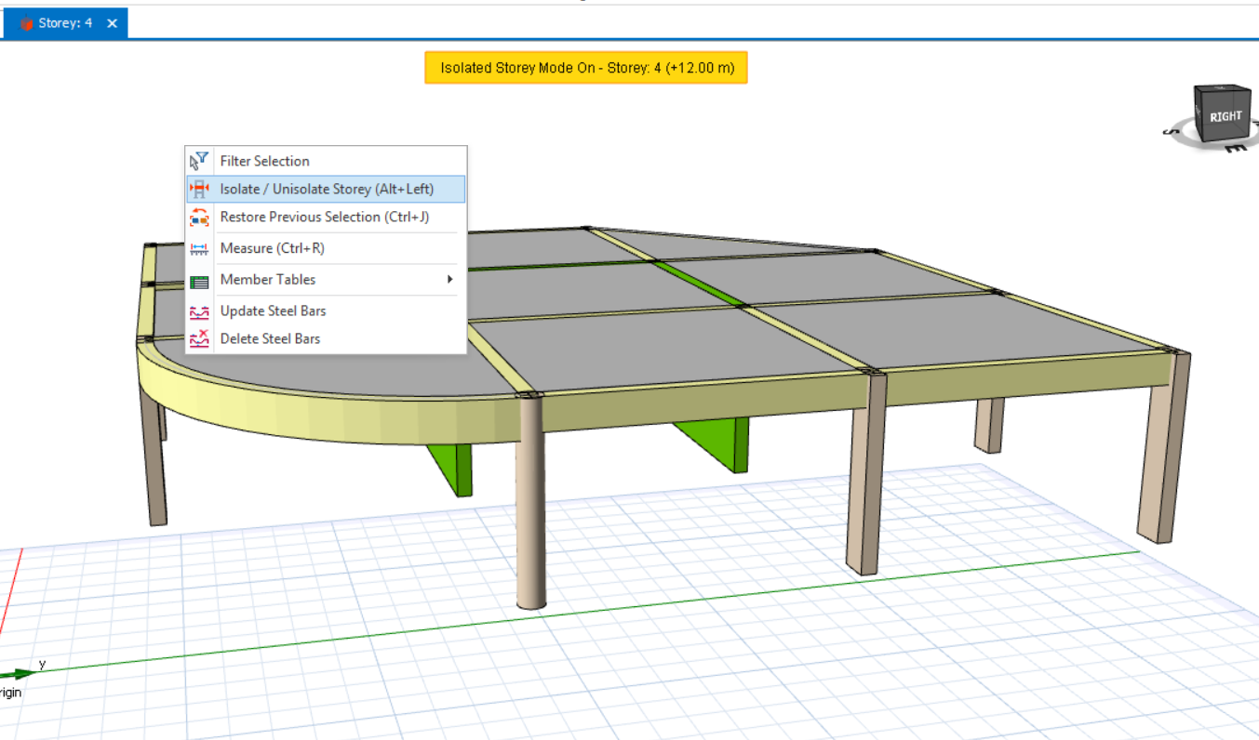Image resolution: width=1259 pixels, height=740 pixels.
Task: Select the rectangular column at the far right corner
Action: tap(1162, 456)
